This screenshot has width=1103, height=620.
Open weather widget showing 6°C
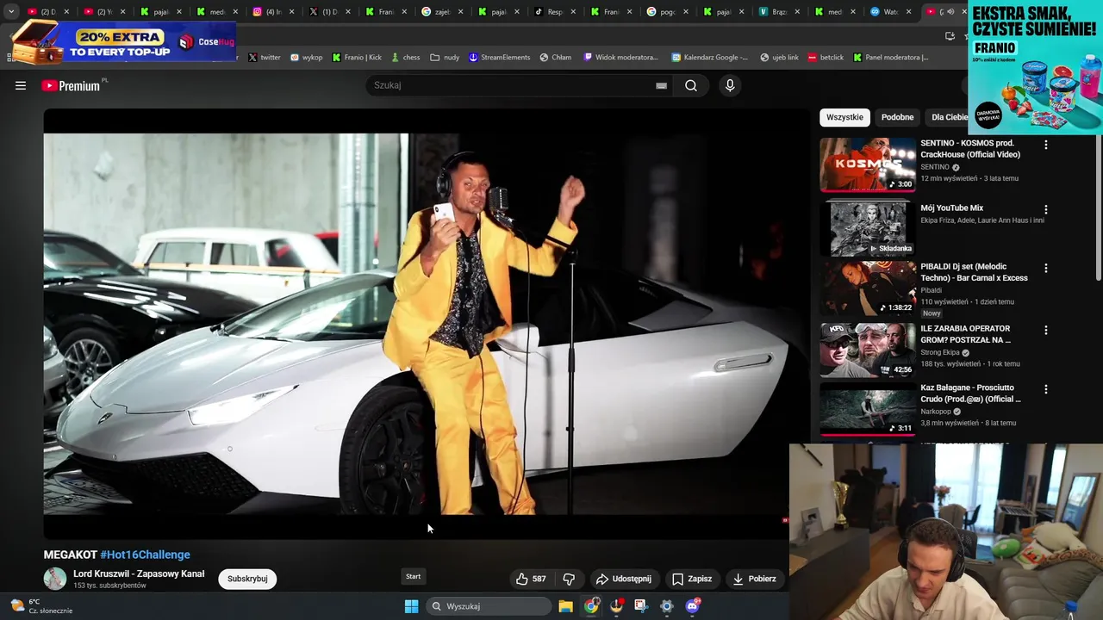41,606
